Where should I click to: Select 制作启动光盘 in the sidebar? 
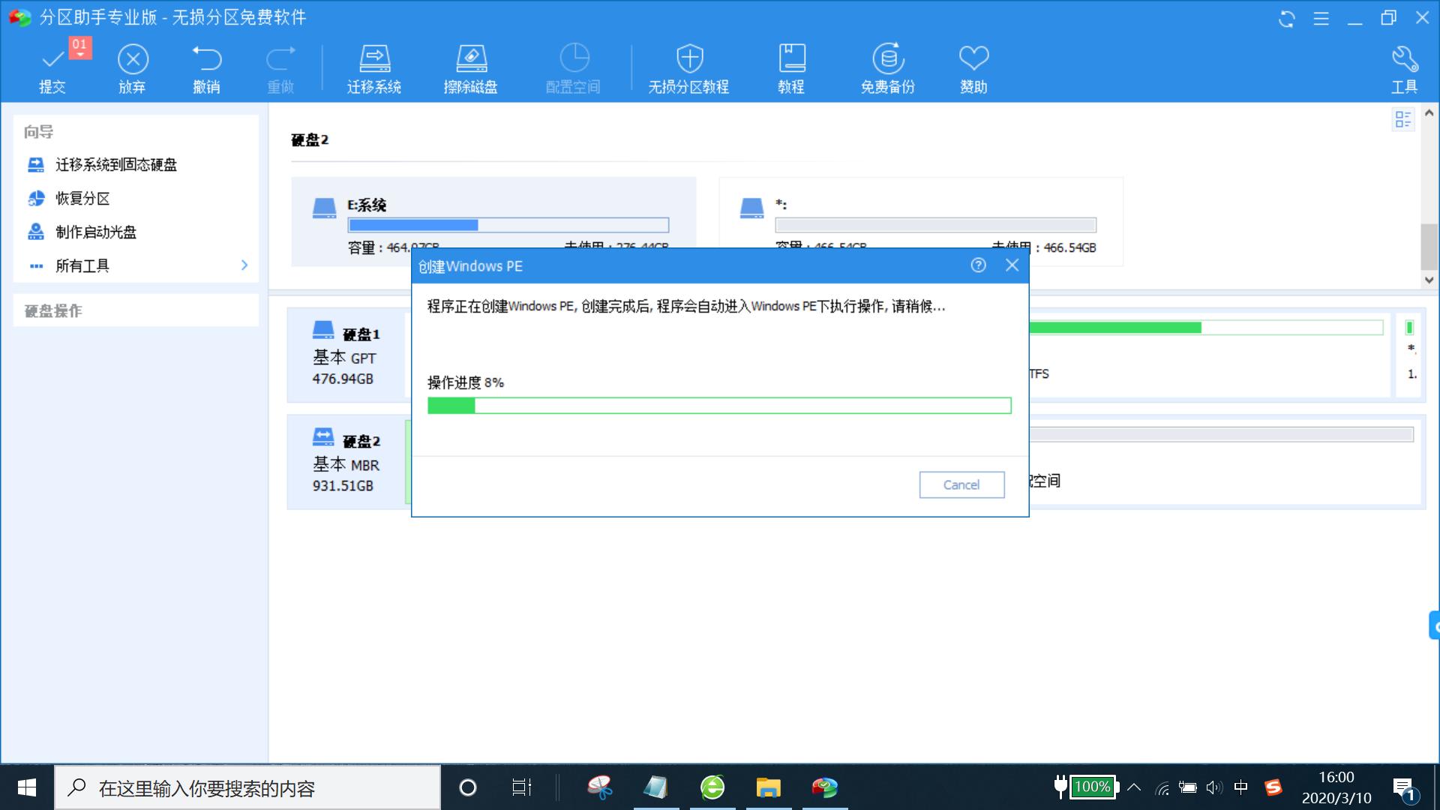95,232
